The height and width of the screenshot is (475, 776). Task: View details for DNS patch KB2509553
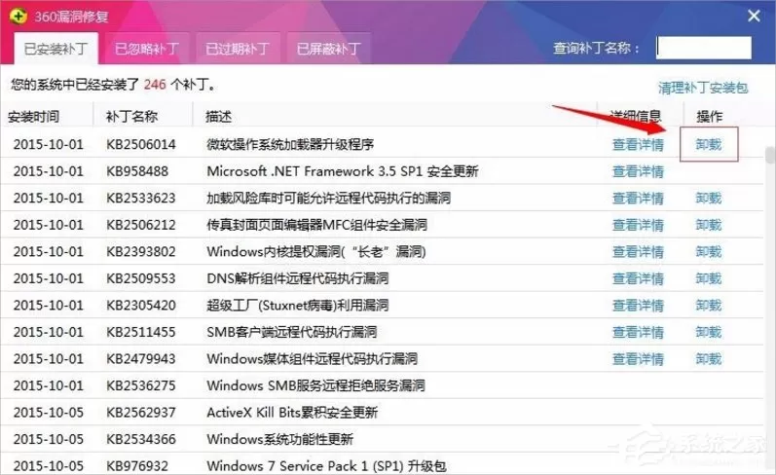coord(638,278)
